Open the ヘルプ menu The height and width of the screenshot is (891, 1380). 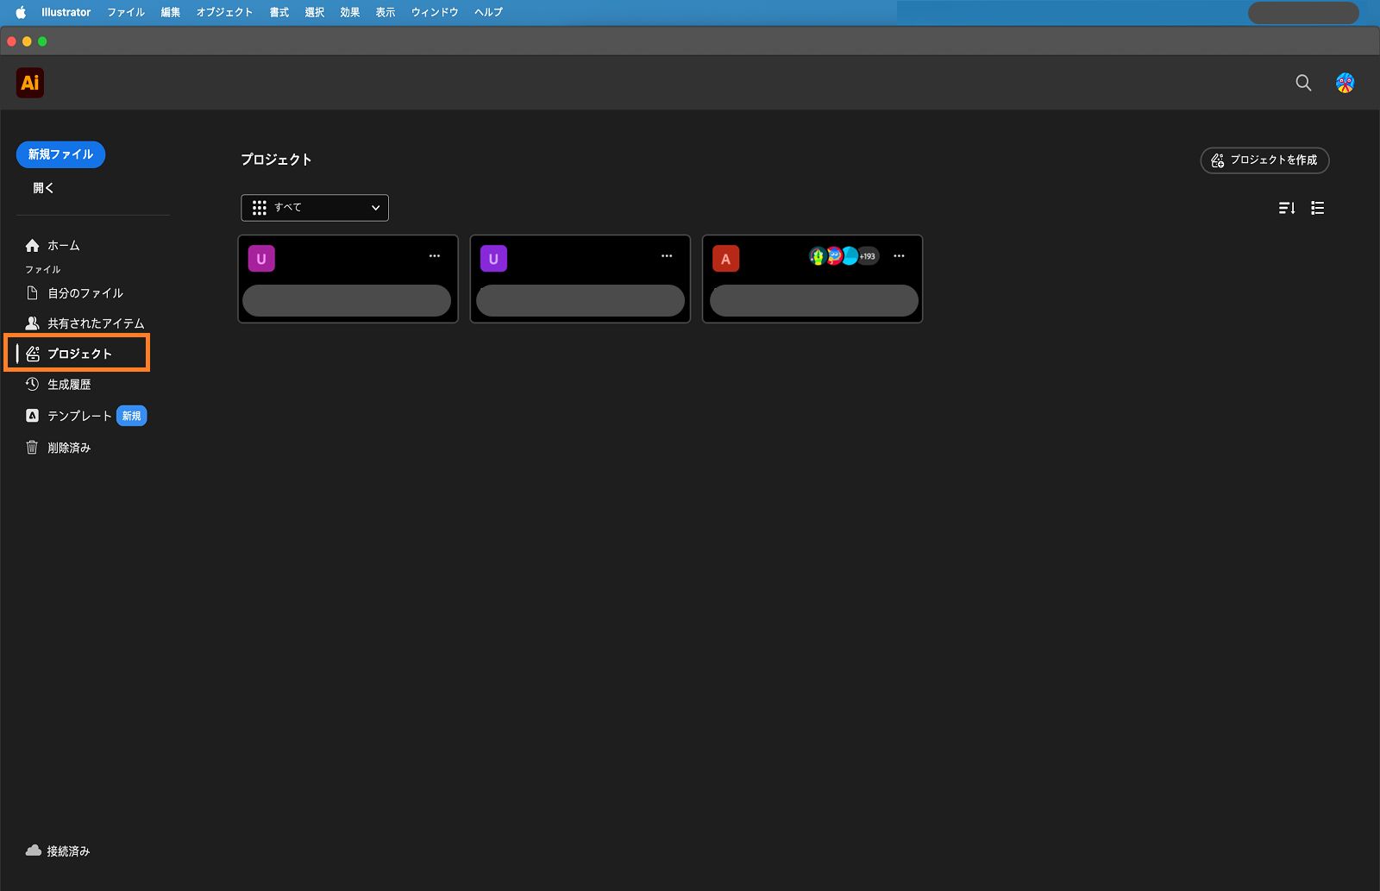pos(488,12)
